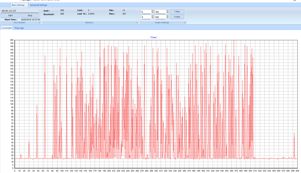The image size is (301, 173).
Task: Open the Statistics group dialog launcher
Action: pos(137,23)
